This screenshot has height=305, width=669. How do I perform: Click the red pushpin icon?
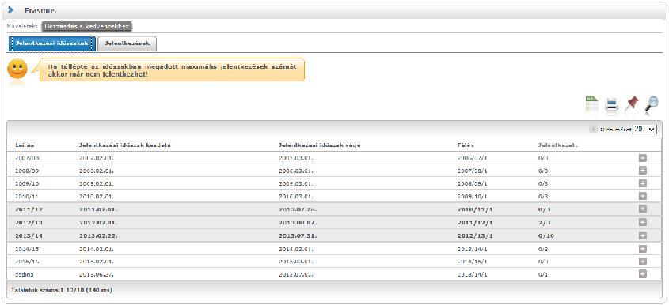click(x=632, y=104)
